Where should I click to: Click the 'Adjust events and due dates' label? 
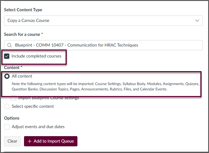click(38, 127)
